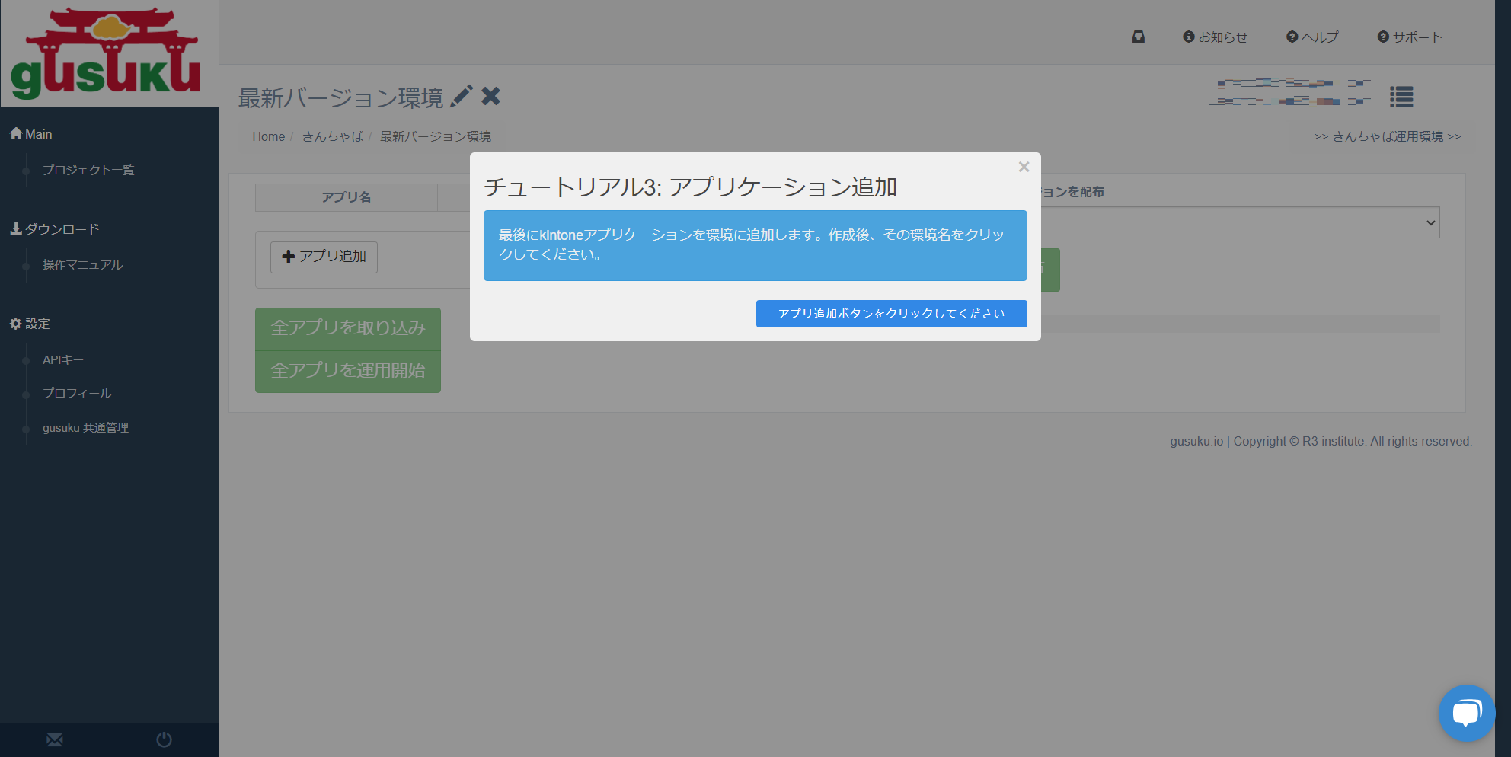This screenshot has height=757, width=1511.
Task: Click the envelope mail icon in sidebar footer
Action: (x=55, y=739)
